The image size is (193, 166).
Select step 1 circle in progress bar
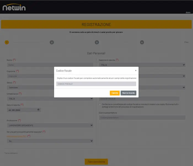point(7,42)
